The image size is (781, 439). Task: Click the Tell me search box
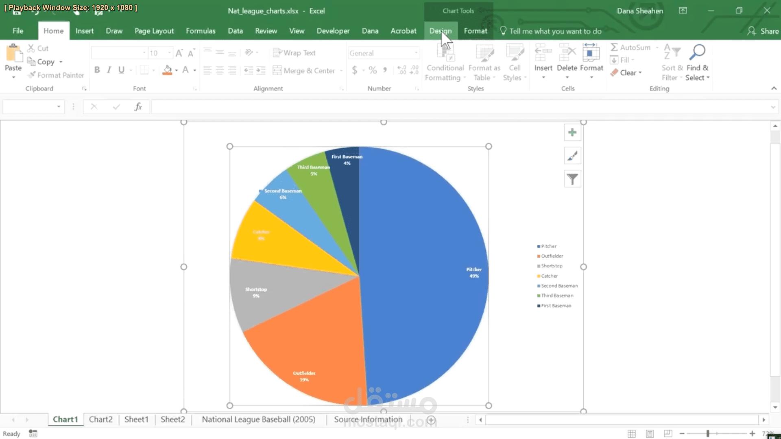[x=555, y=31]
